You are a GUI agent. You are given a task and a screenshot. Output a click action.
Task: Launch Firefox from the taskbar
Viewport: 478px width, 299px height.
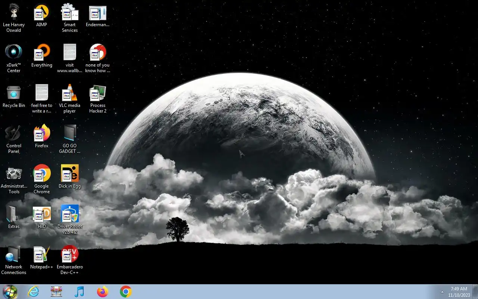102,292
